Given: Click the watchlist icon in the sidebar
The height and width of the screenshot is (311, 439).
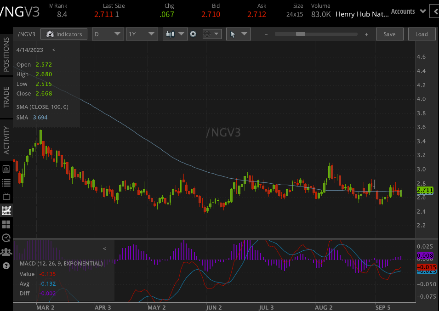Looking at the screenshot, I should 6,183.
